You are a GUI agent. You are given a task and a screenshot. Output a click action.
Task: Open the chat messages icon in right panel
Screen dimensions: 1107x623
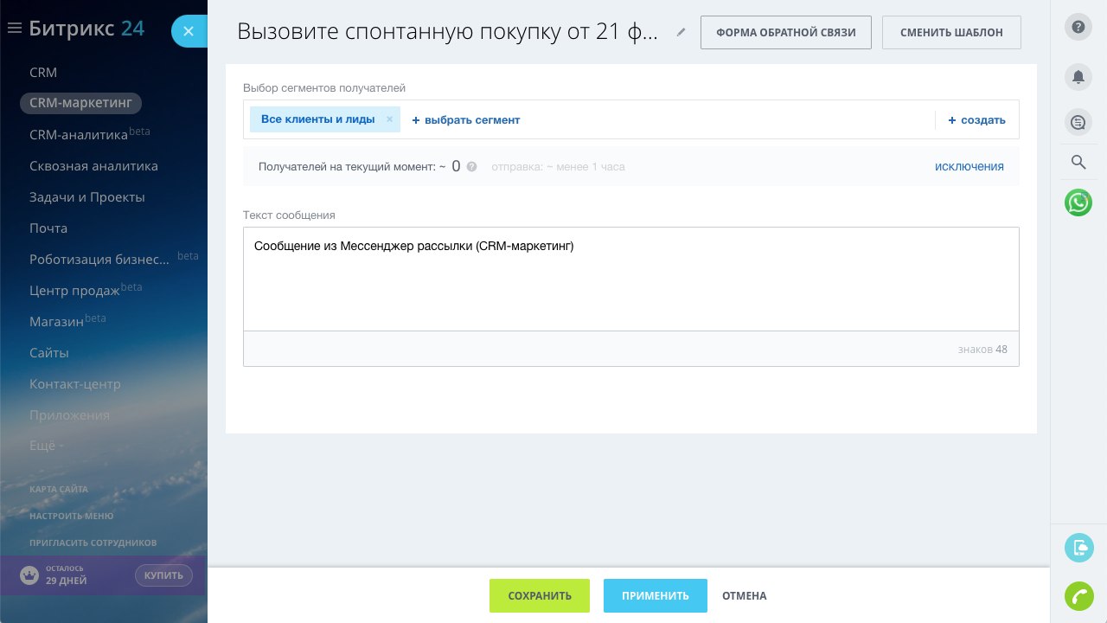[x=1078, y=122]
